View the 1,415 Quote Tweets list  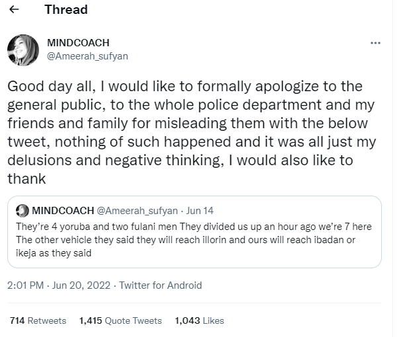click(120, 320)
